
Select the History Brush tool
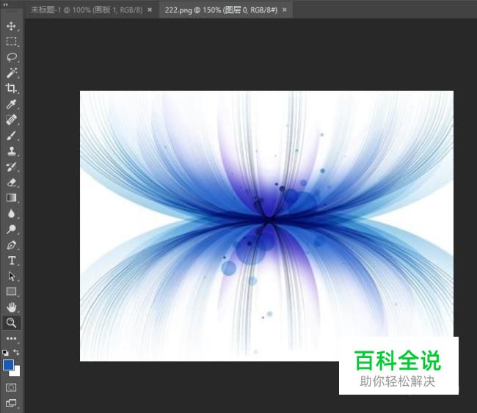(11, 167)
